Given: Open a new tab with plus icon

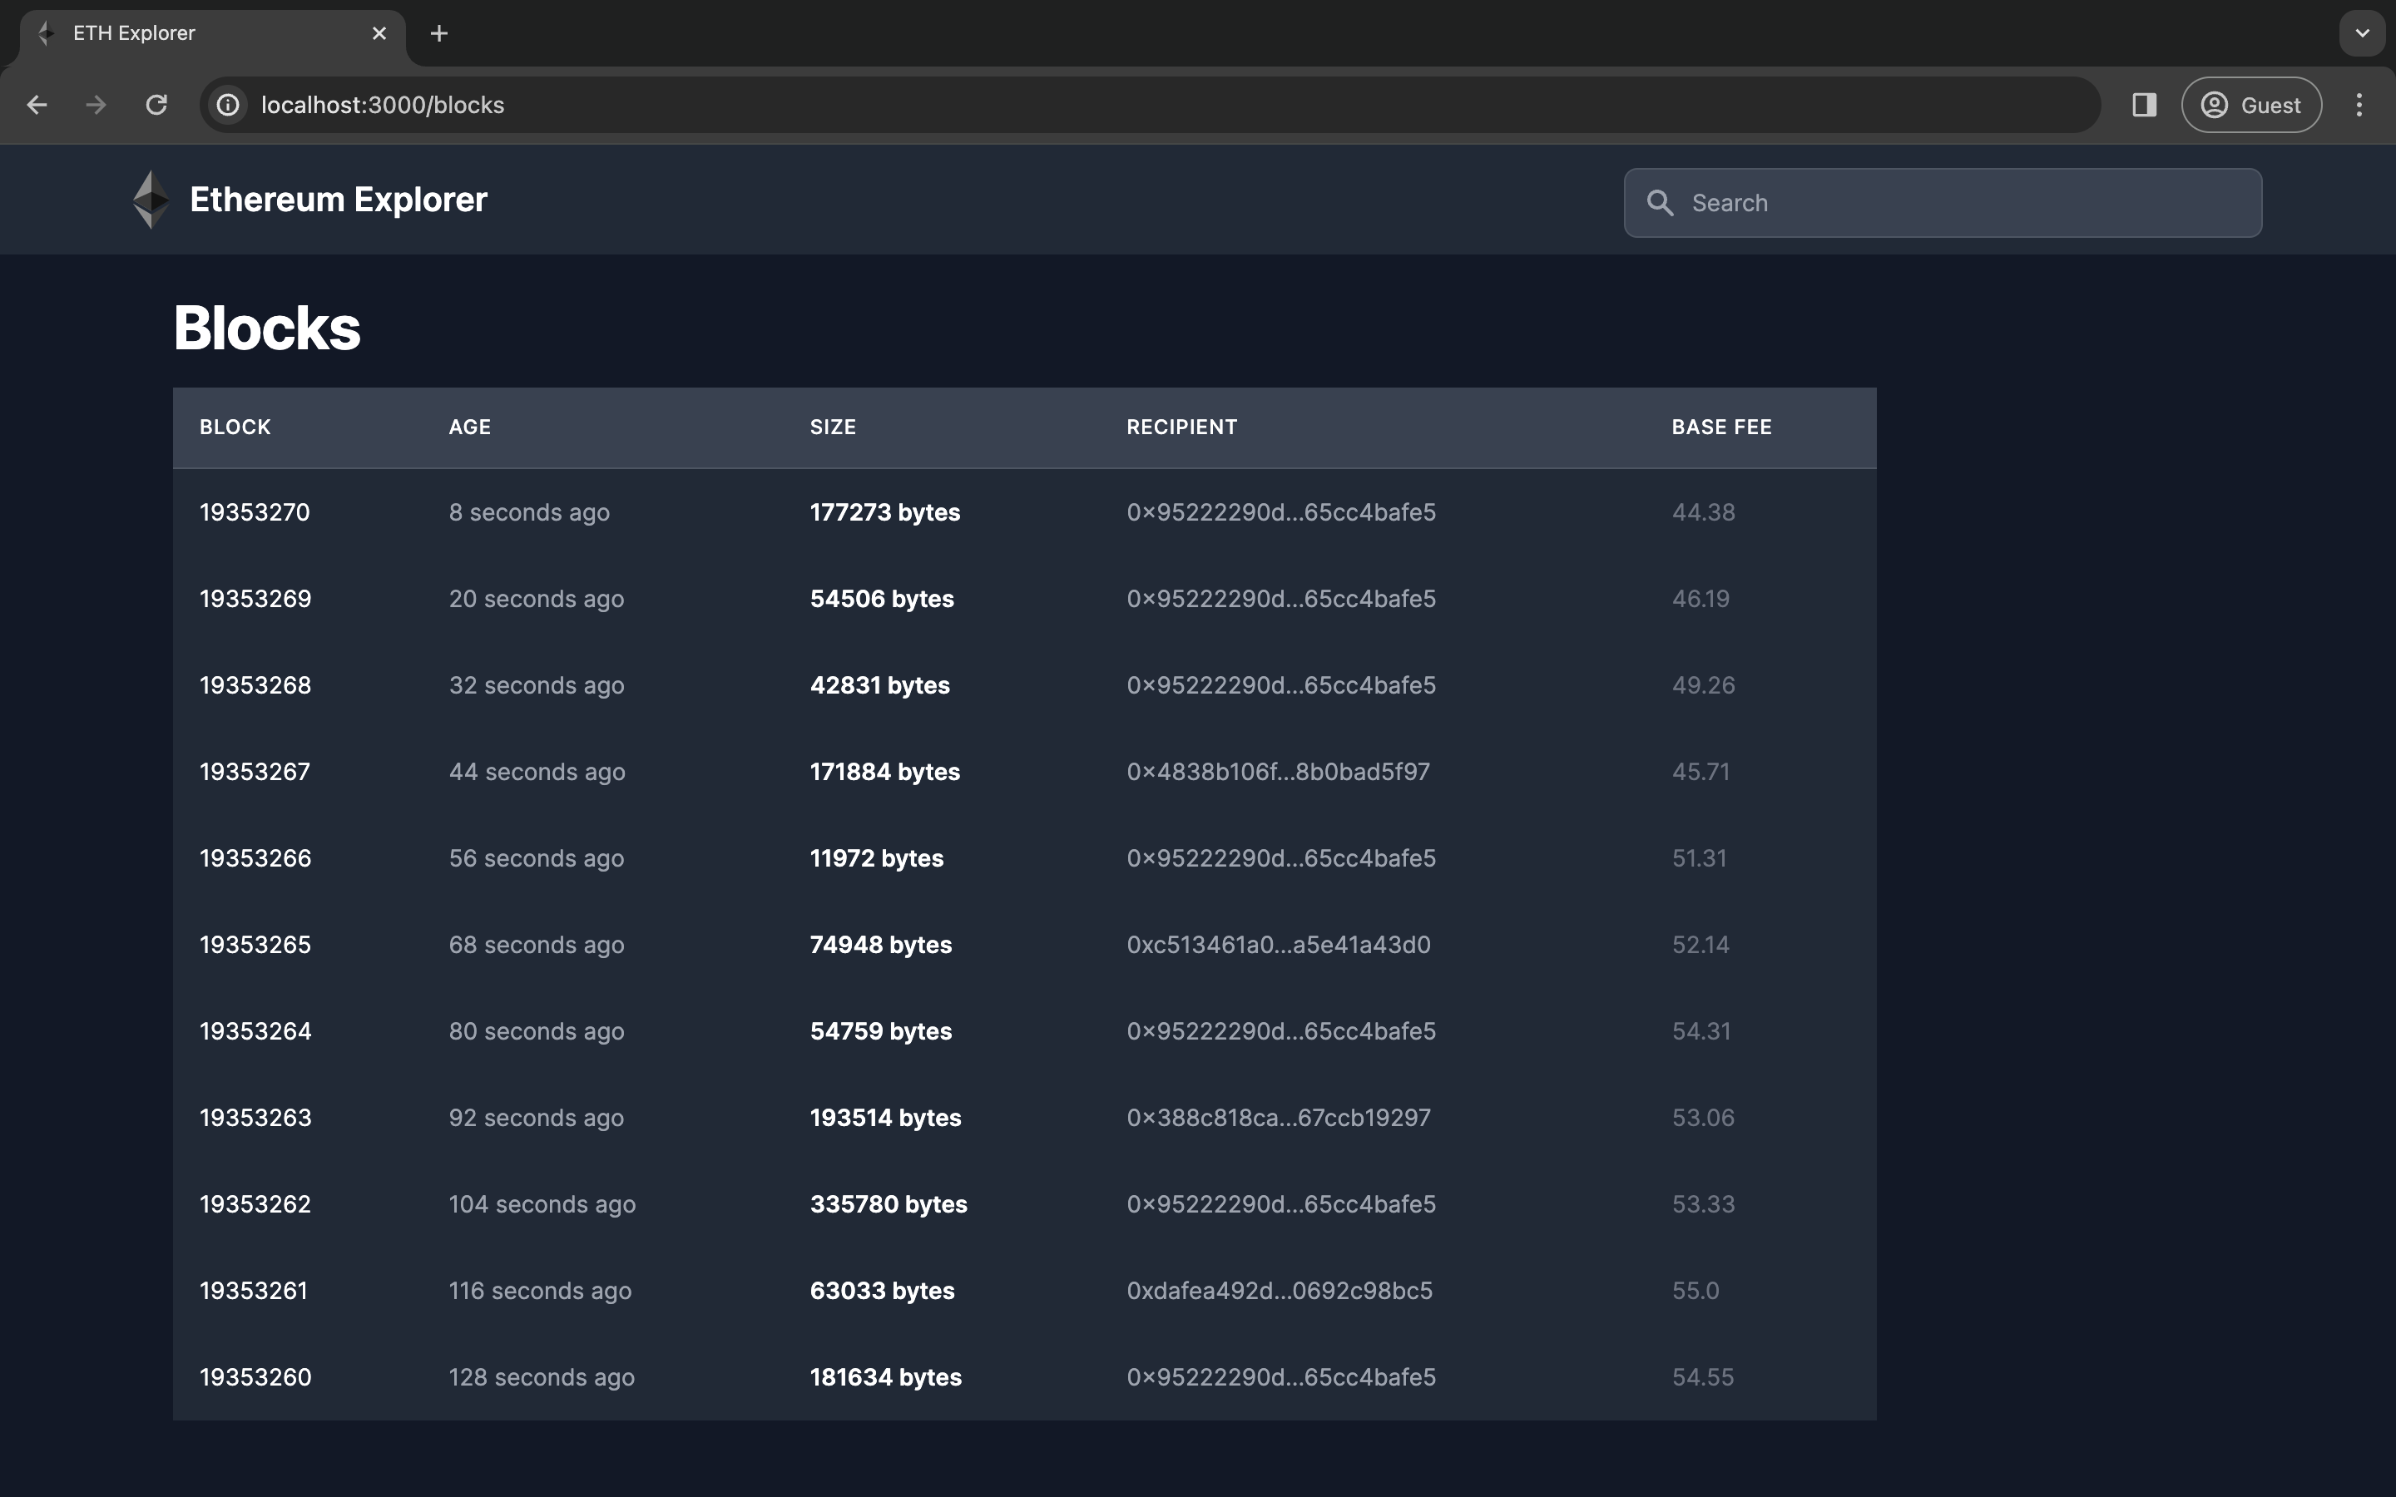Looking at the screenshot, I should point(439,33).
